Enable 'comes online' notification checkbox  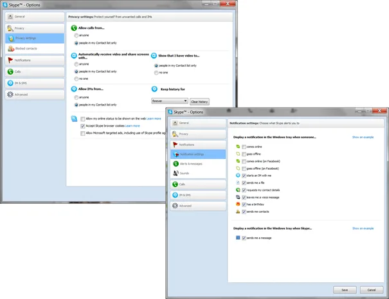pos(244,147)
